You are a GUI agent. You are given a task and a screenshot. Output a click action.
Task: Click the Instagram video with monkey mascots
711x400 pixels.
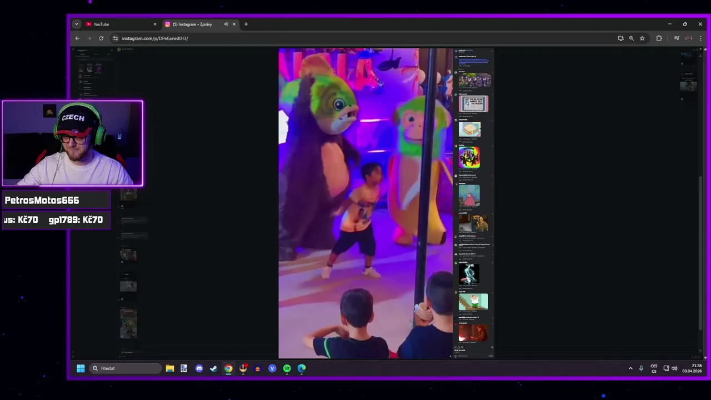pos(365,203)
